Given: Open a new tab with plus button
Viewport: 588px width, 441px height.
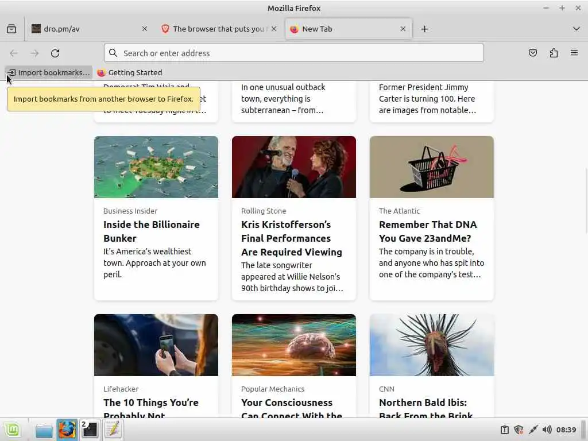Looking at the screenshot, I should [424, 29].
